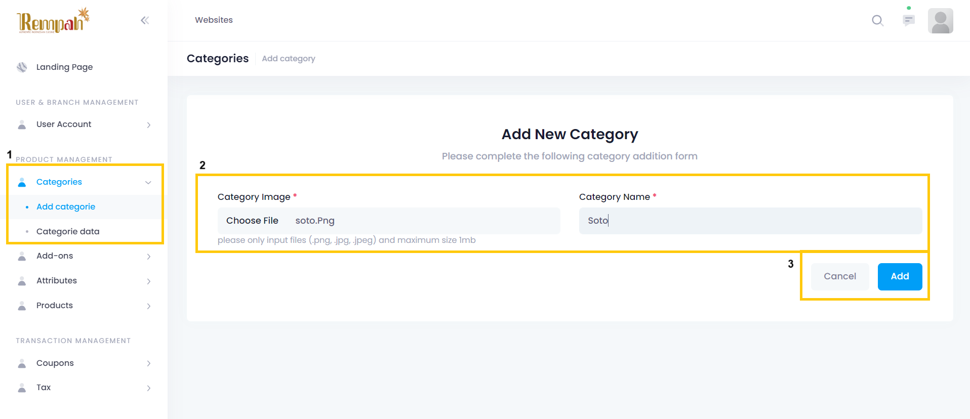Click Choose File for category image
Viewport: 970px width, 419px height.
[x=252, y=221]
